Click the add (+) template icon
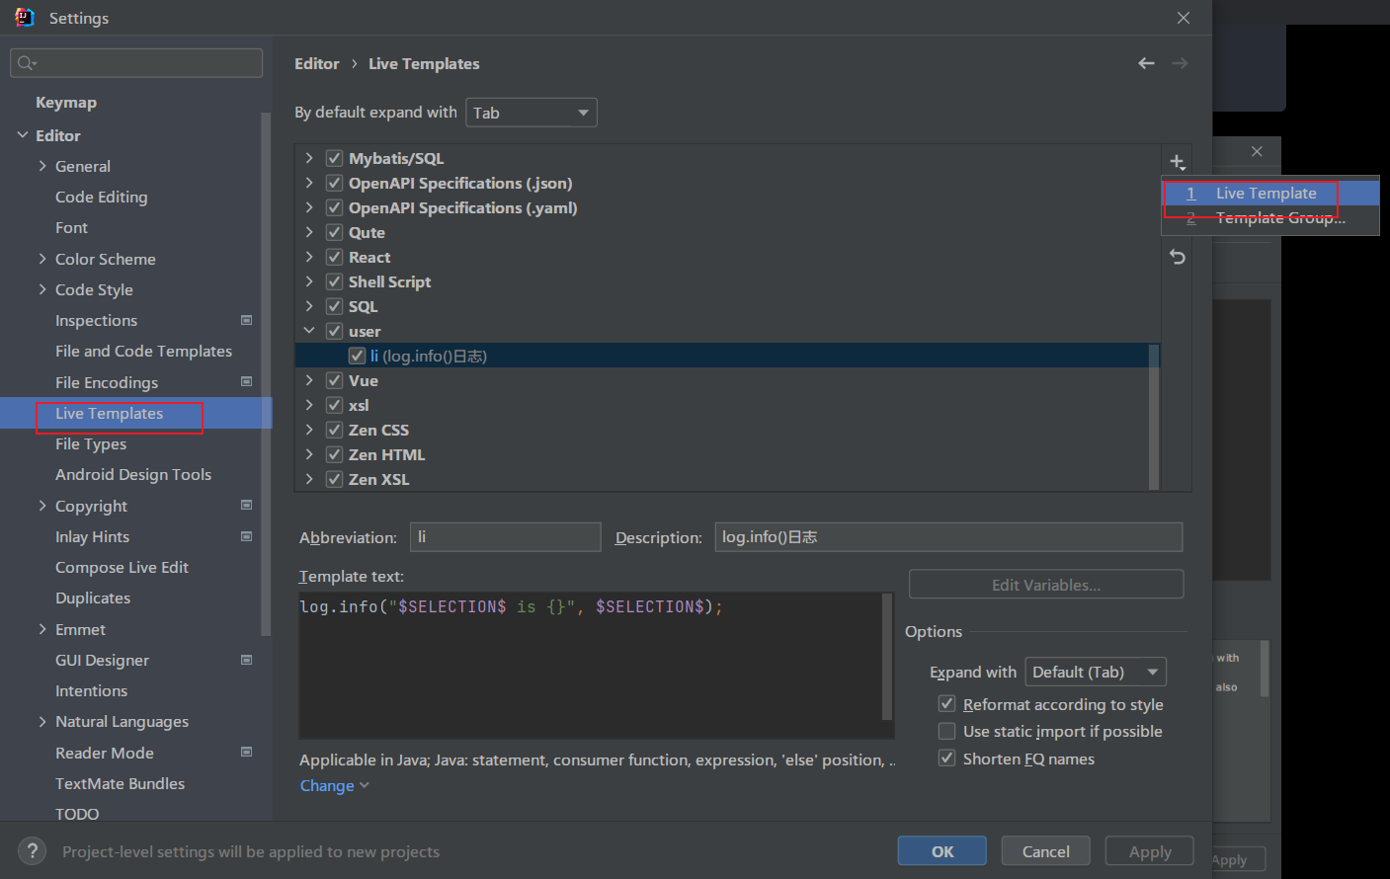This screenshot has width=1390, height=879. pos(1177,162)
